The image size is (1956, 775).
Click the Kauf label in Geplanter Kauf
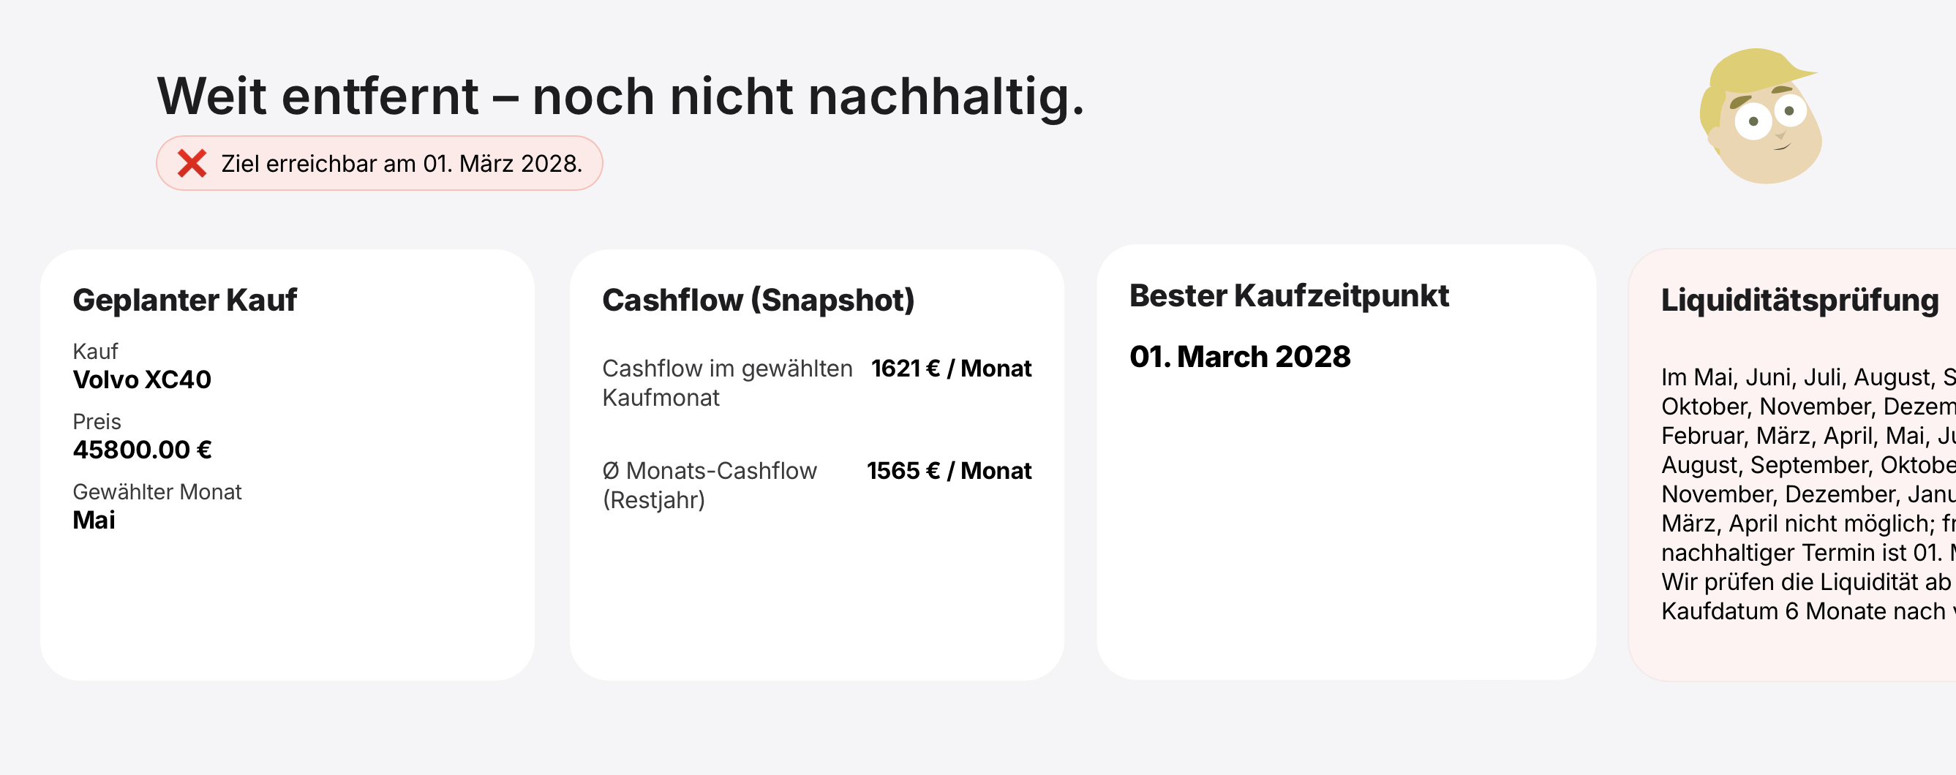[95, 351]
